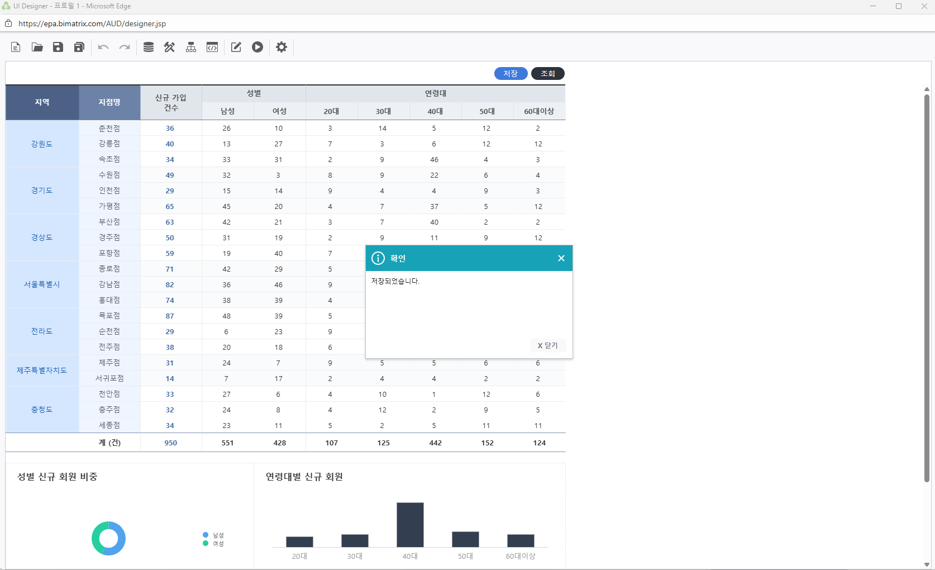Click the edit pencil design icon

236,47
